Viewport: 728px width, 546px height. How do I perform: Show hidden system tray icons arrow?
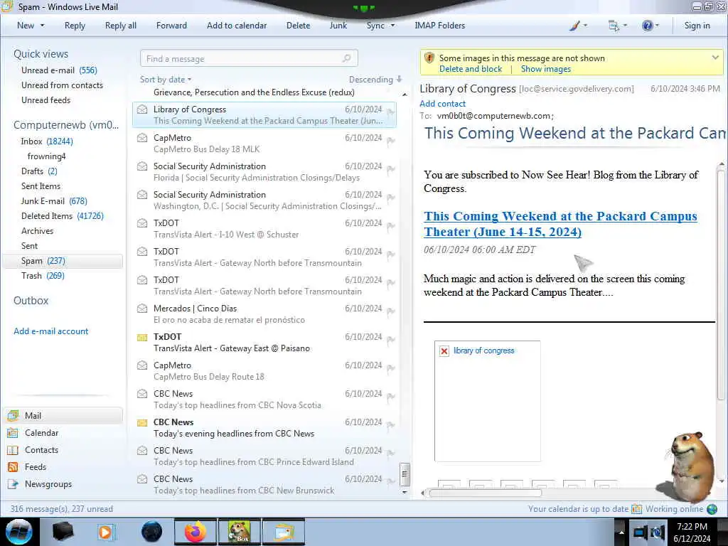coord(621,532)
